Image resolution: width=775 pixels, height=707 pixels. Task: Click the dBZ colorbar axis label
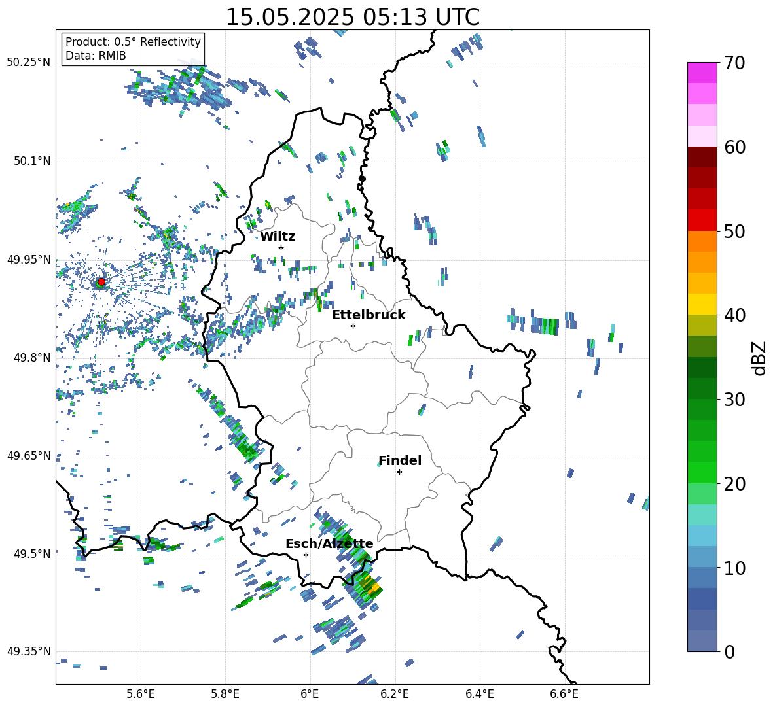click(x=760, y=358)
